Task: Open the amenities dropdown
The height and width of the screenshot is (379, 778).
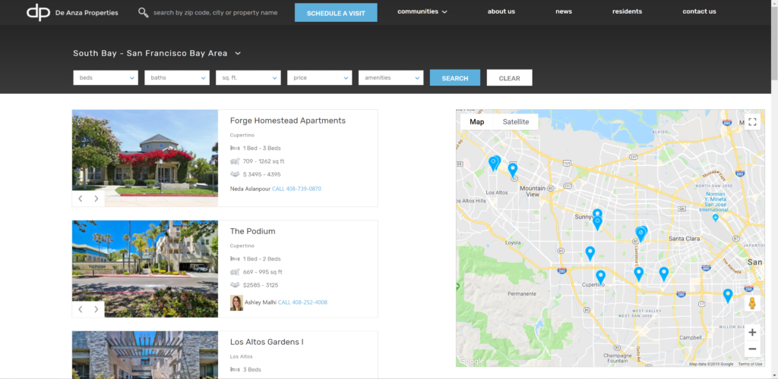Action: click(391, 77)
